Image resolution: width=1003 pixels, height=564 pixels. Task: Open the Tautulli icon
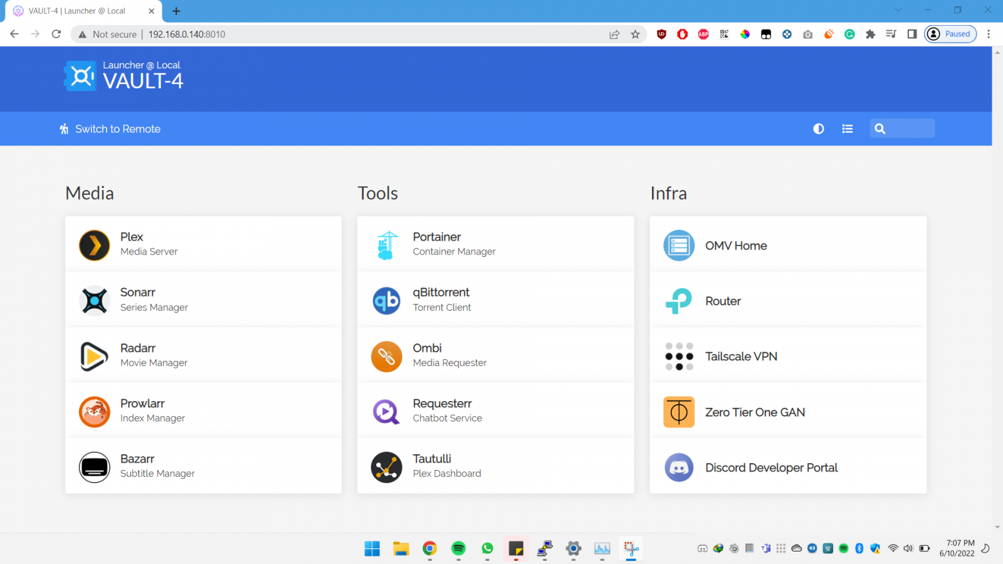387,467
